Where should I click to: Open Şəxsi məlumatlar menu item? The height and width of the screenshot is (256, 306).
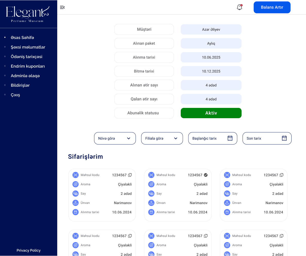click(x=28, y=47)
